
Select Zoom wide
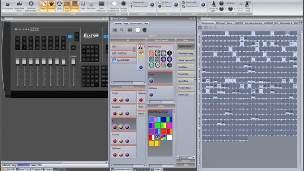[189, 2]
